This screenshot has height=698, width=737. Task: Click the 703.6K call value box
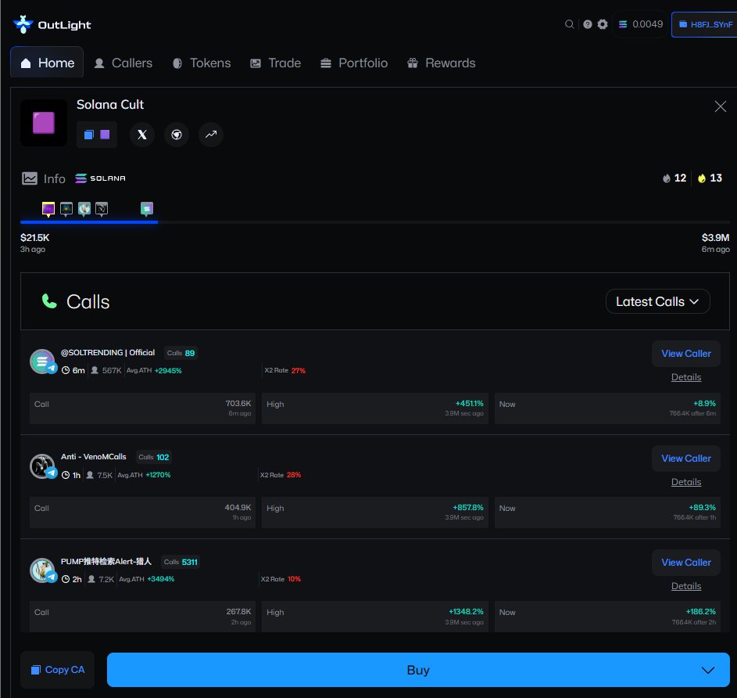coord(142,408)
